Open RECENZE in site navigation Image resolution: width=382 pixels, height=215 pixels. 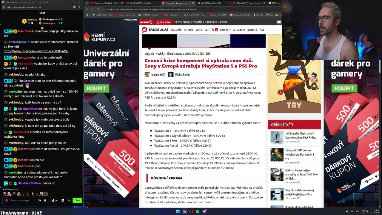(x=189, y=30)
